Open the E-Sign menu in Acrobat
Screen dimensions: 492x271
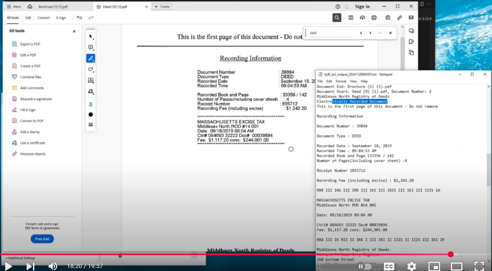61,18
